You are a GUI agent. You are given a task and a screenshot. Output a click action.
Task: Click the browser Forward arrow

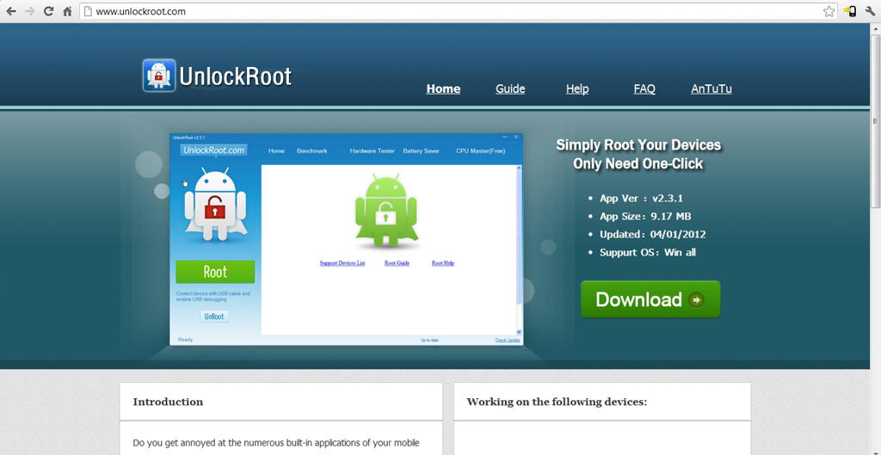coord(30,10)
